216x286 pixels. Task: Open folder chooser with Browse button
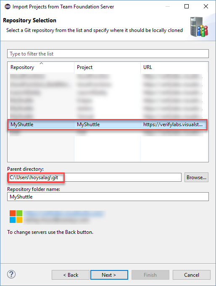tap(196, 177)
